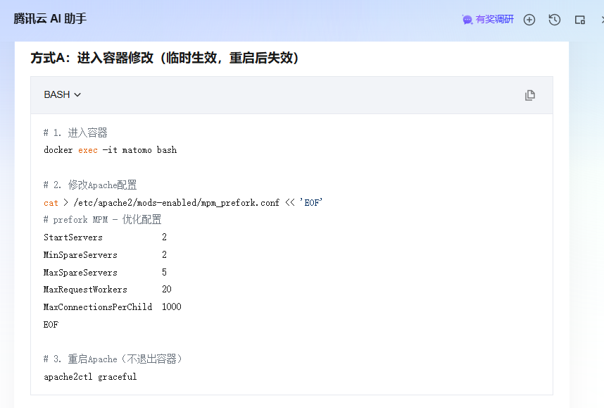The width and height of the screenshot is (604, 408).
Task: Click the MaxConnectionsPerChild 1000 line
Action: (112, 307)
